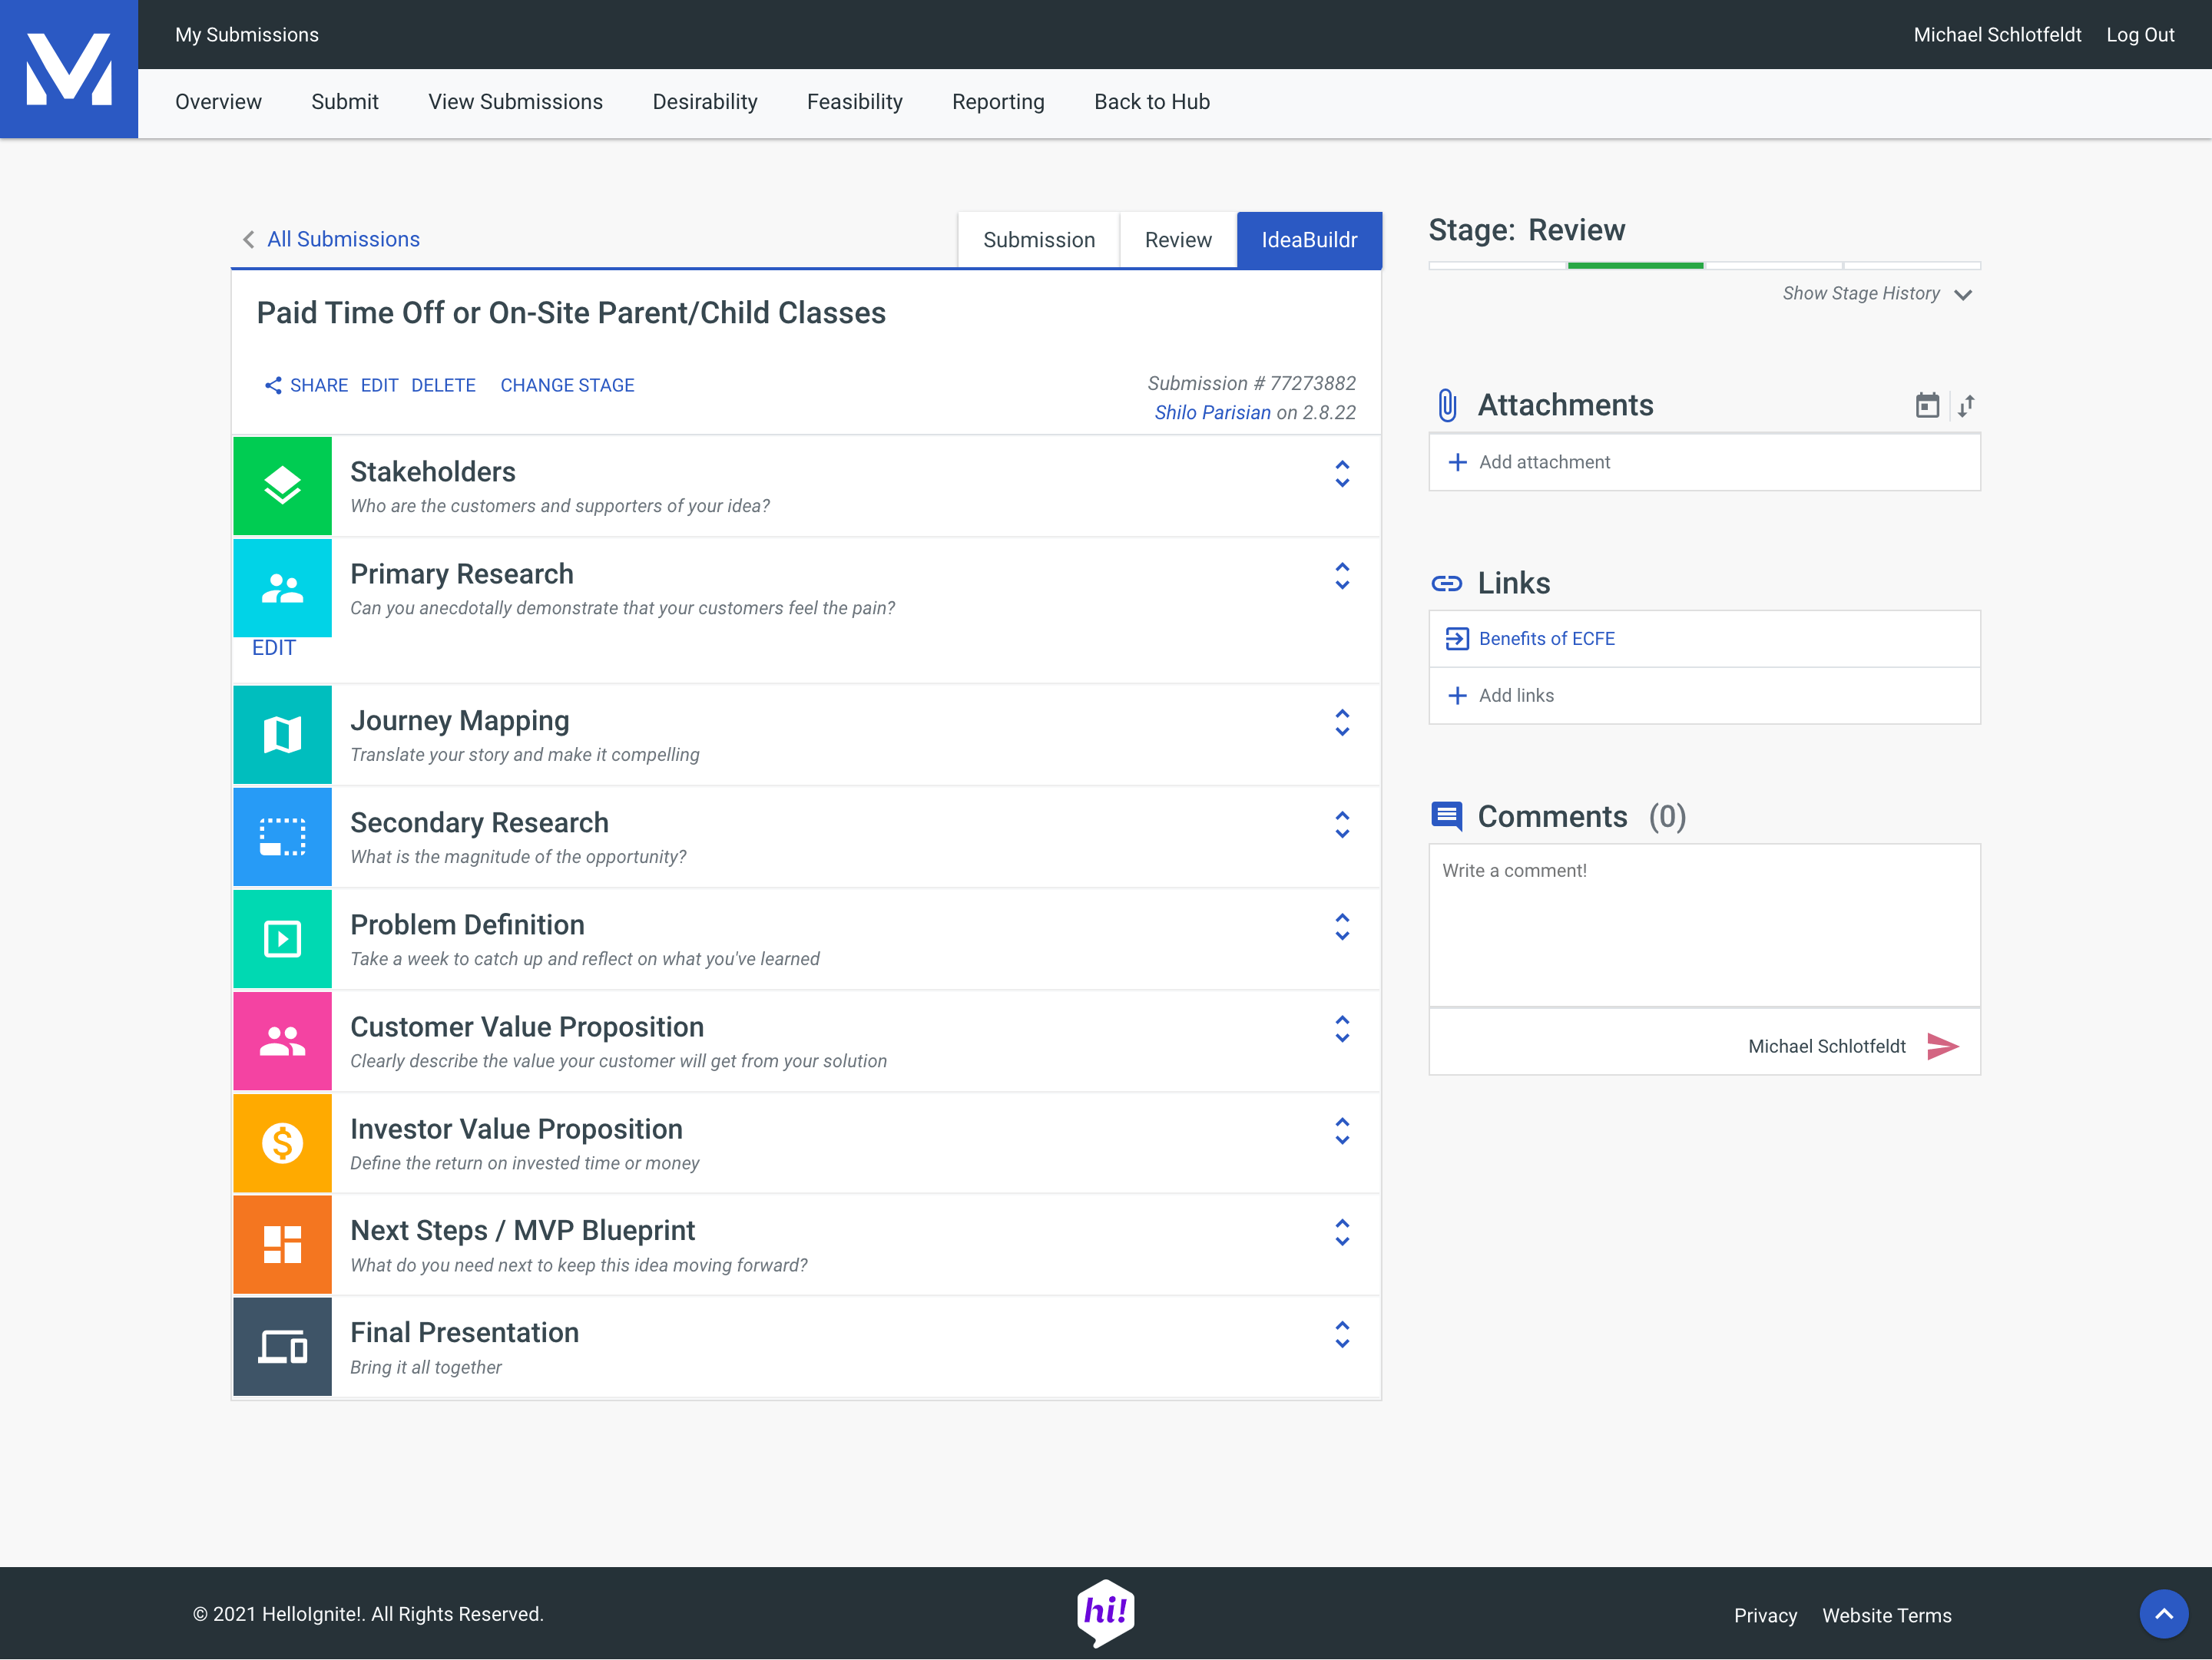The width and height of the screenshot is (2212, 1660).
Task: Click the attachments calendar sort icon
Action: (x=1926, y=405)
